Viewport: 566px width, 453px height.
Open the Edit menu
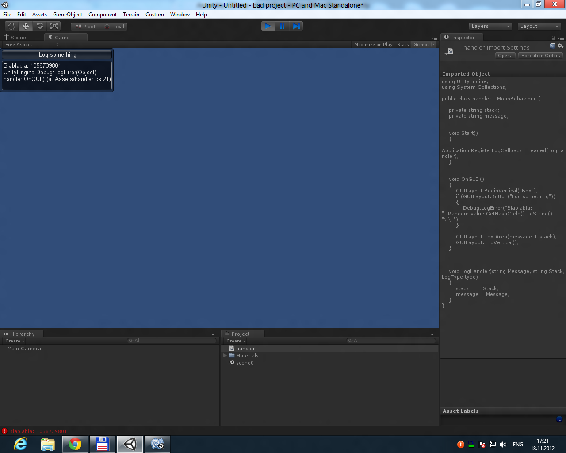(22, 15)
